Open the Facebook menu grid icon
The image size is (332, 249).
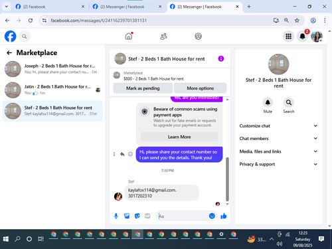tap(288, 37)
